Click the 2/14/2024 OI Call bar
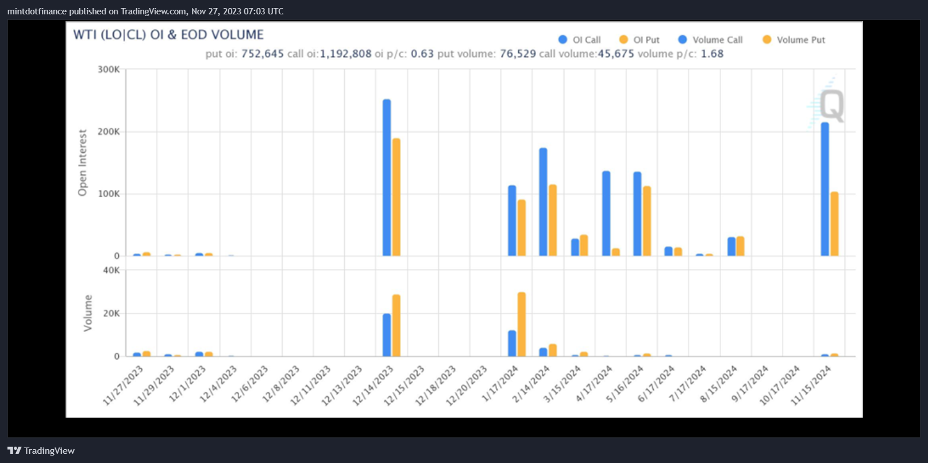 [543, 202]
